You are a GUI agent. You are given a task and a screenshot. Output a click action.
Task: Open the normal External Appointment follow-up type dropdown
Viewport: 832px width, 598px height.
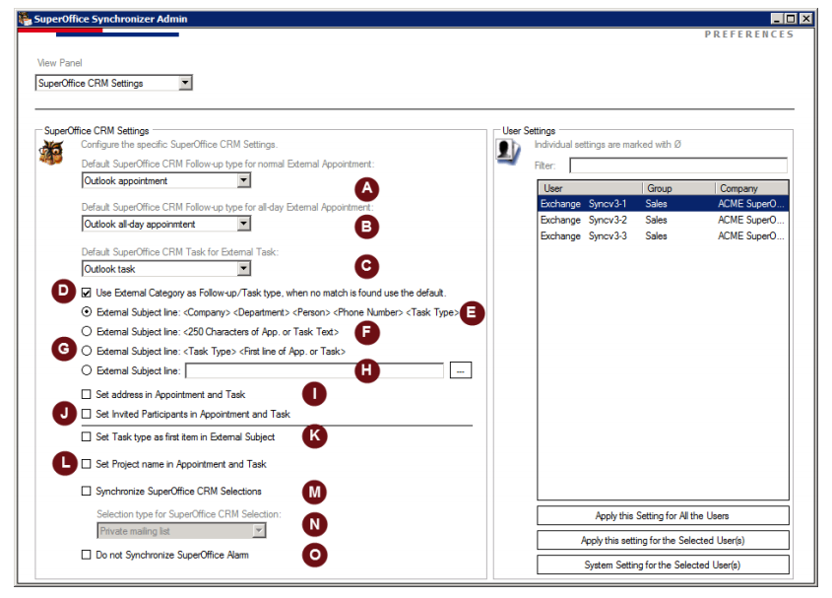pos(166,180)
